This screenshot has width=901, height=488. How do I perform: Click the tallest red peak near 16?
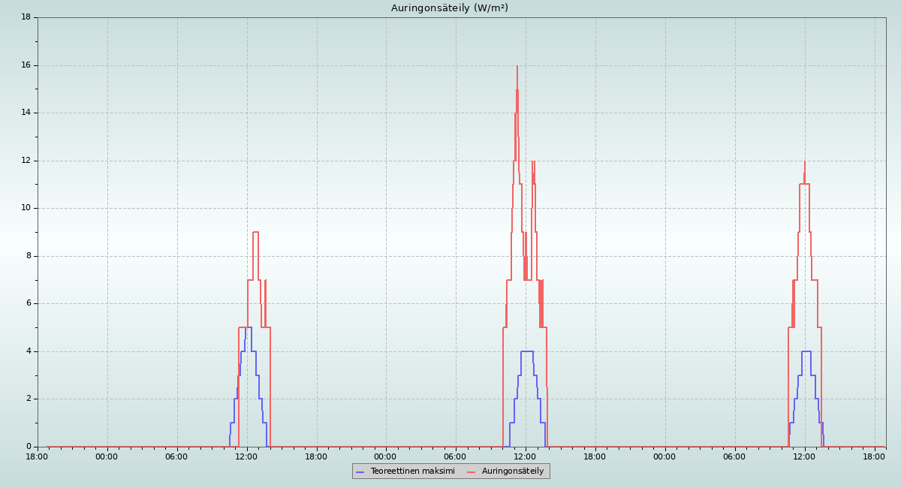click(x=517, y=68)
